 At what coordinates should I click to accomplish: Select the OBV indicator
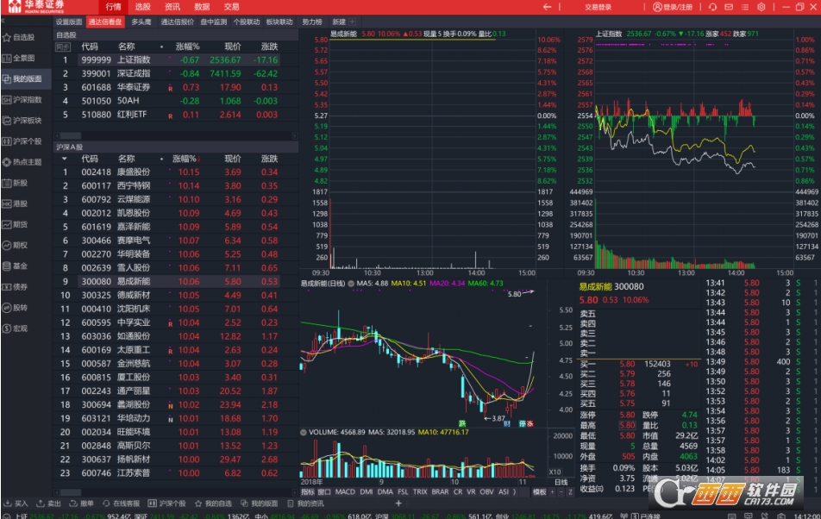(x=486, y=491)
